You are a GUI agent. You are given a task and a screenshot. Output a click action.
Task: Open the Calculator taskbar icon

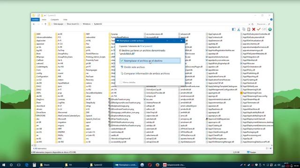(x=34, y=165)
